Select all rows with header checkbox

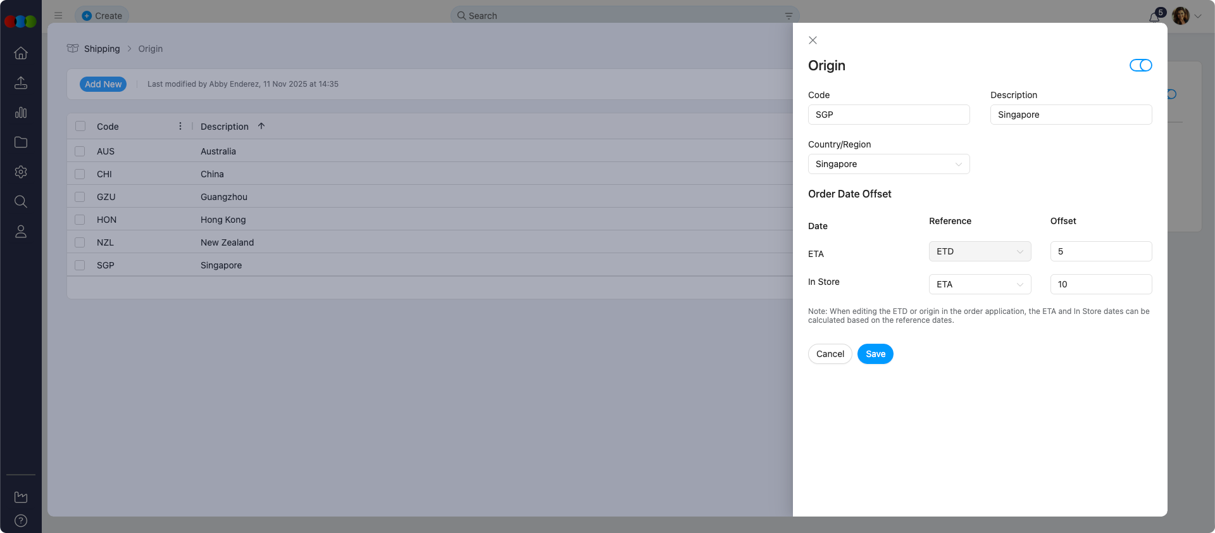click(80, 127)
